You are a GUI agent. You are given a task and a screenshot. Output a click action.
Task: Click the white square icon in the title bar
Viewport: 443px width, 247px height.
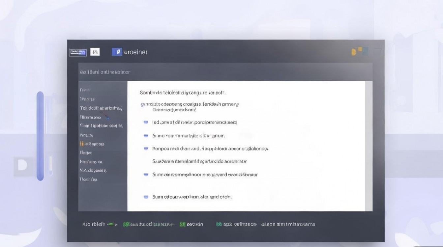pos(95,52)
